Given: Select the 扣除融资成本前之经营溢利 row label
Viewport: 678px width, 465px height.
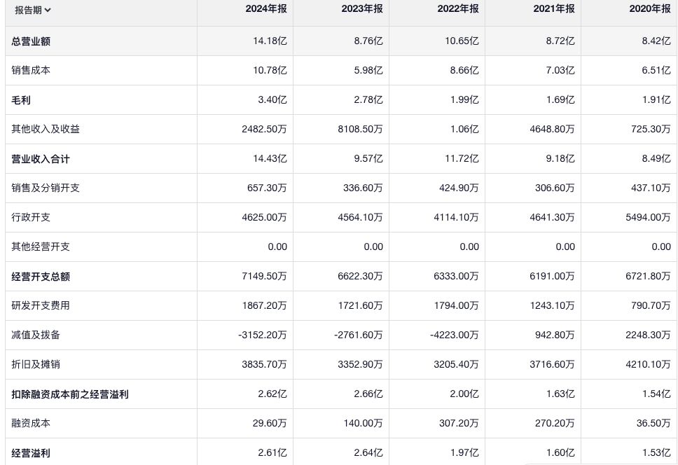Looking at the screenshot, I should click(70, 394).
